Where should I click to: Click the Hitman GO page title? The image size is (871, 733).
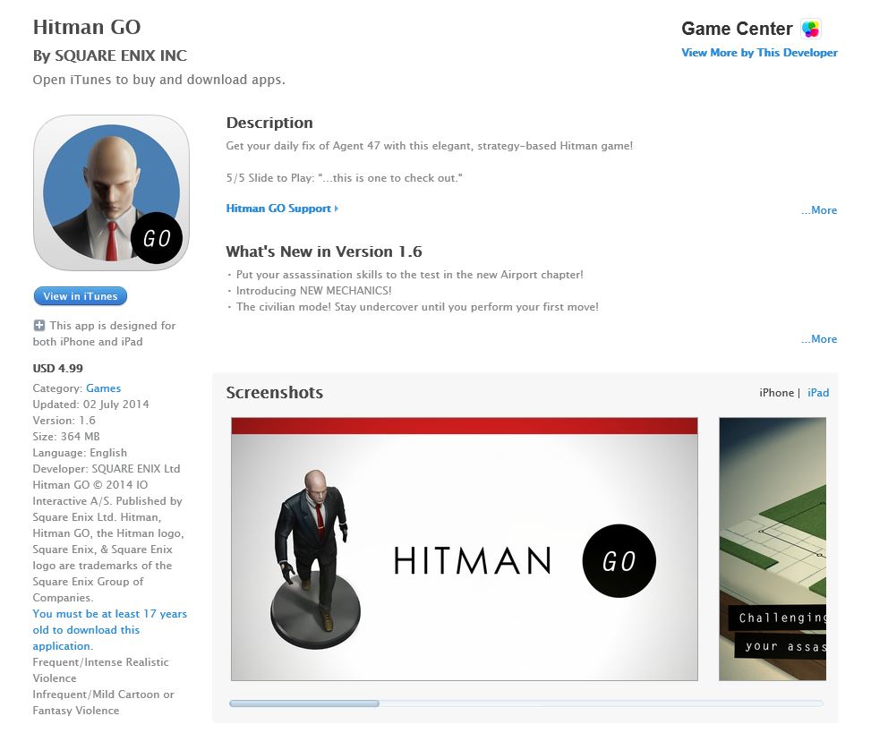point(87,27)
